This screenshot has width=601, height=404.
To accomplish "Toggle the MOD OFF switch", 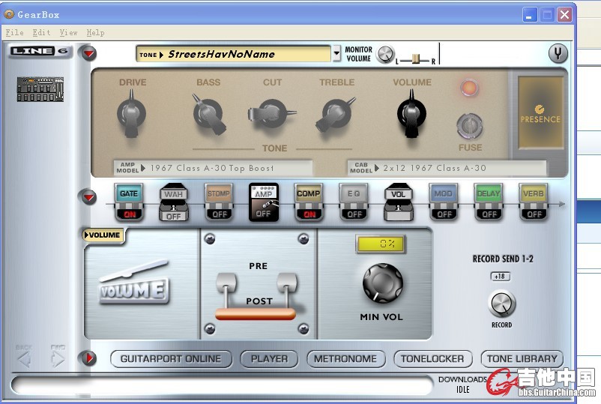I will click(444, 214).
